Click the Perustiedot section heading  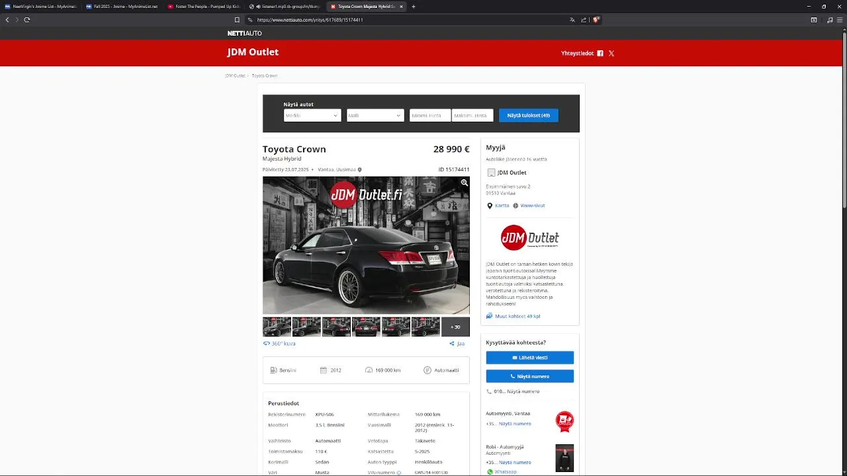tap(283, 403)
